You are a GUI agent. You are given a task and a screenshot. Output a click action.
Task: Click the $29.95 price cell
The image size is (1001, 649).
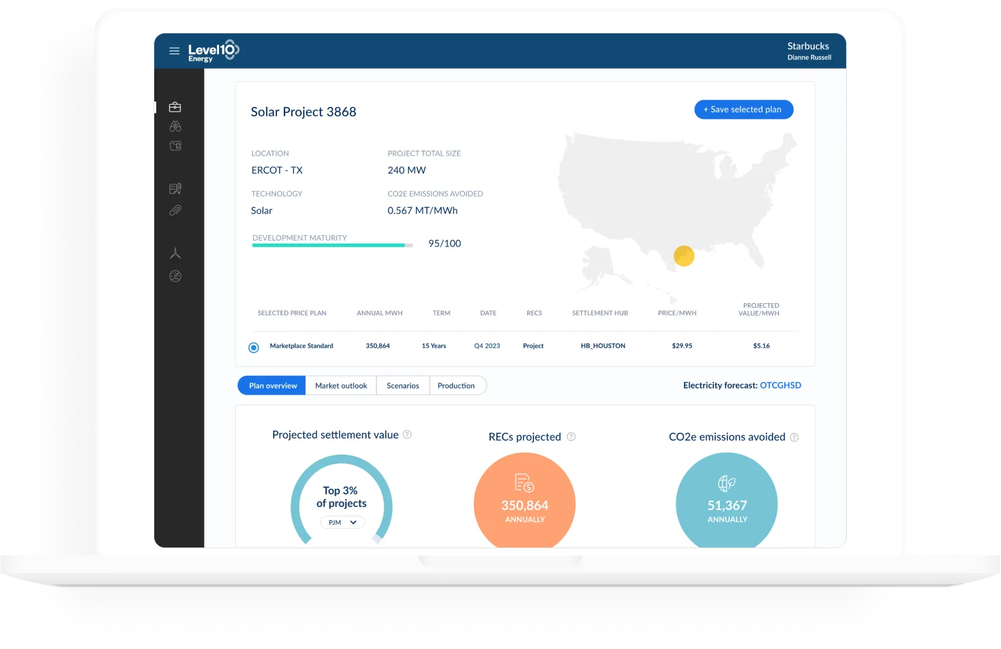(682, 346)
